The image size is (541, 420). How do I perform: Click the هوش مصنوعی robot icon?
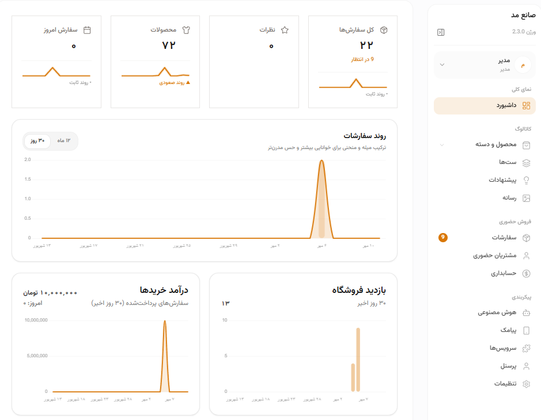(x=526, y=313)
